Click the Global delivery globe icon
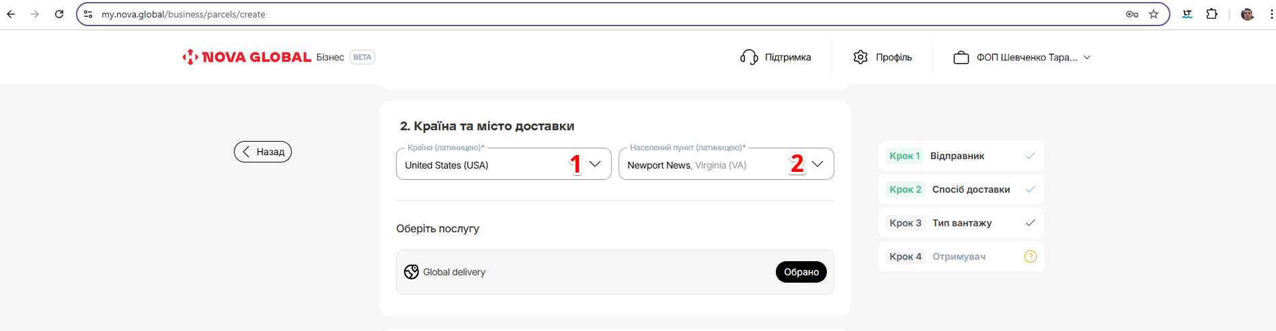This screenshot has width=1276, height=331. click(x=411, y=272)
